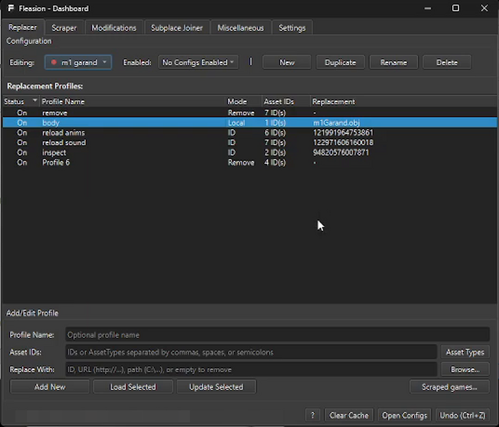
Task: Duplicate the current configuration
Action: (x=340, y=62)
